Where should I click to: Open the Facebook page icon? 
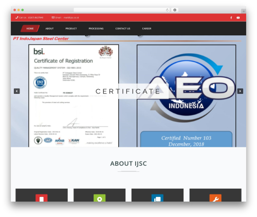[x=231, y=17]
